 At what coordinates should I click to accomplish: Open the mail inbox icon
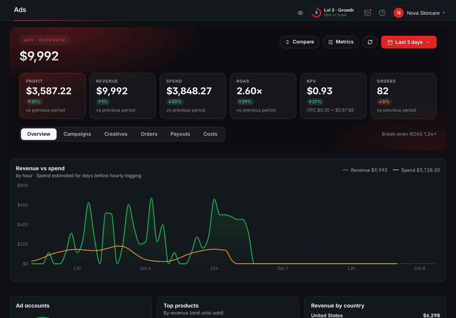tap(368, 13)
